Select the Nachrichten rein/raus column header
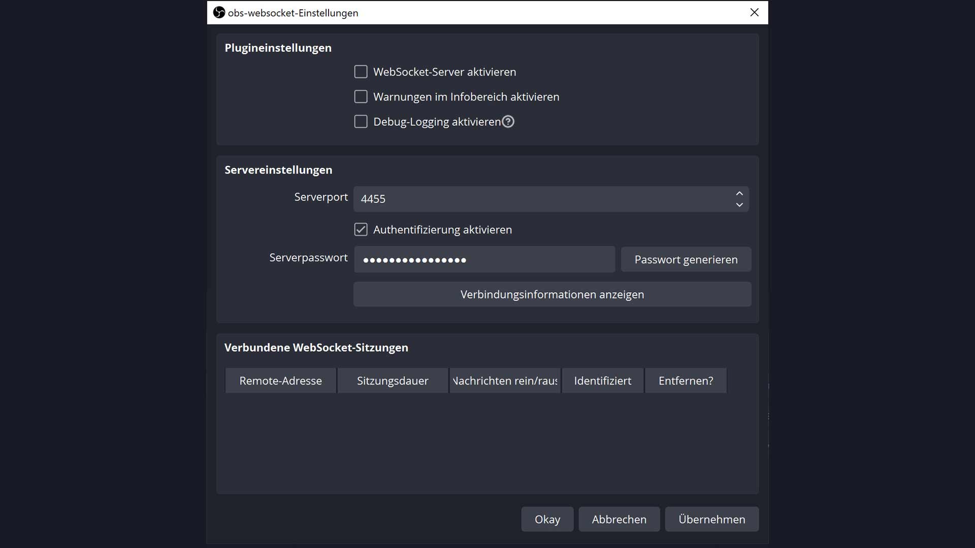This screenshot has width=975, height=548. 505,381
